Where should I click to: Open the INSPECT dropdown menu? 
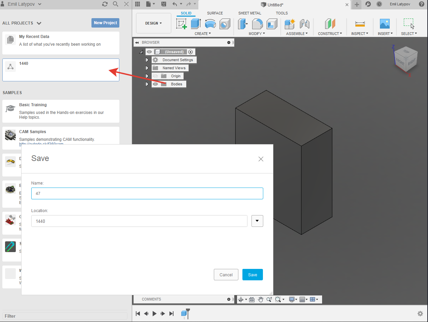pyautogui.click(x=360, y=34)
